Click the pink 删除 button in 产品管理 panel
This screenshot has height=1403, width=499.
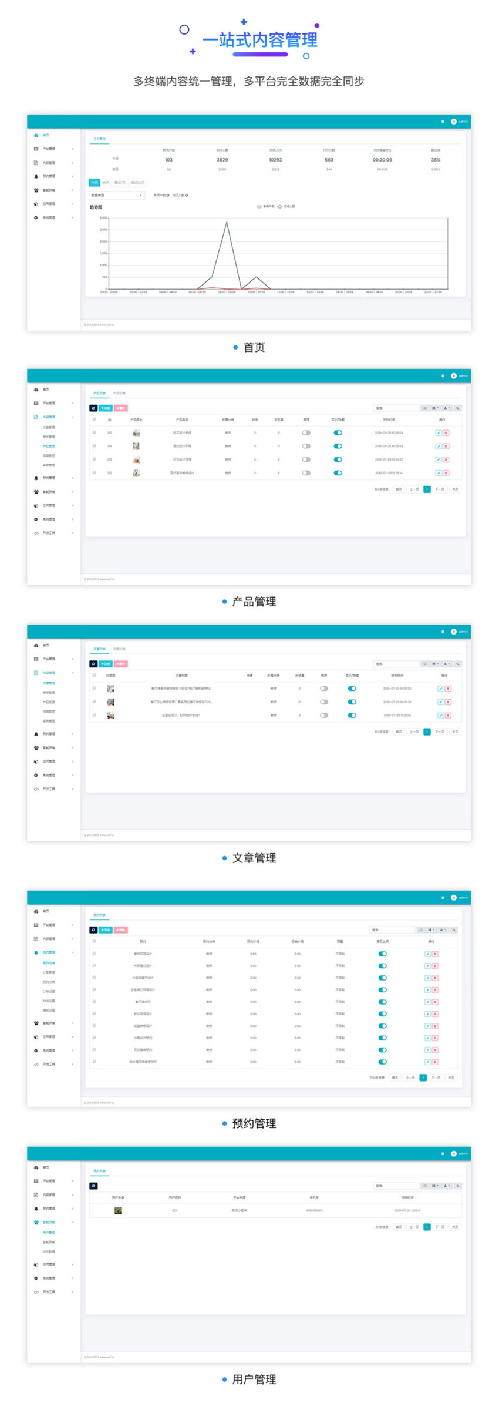click(120, 408)
